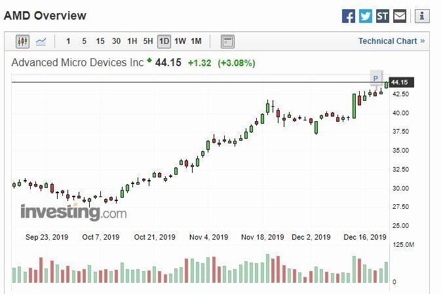Click the Advanced Micro Devices Inc name
Screen dimensions: 441x294
[77, 62]
